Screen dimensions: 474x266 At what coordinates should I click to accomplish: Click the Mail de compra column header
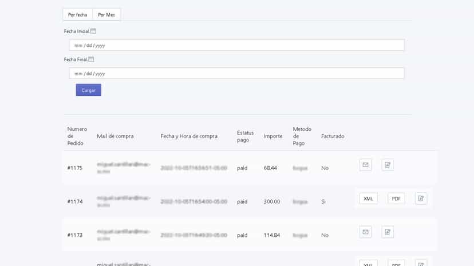pos(115,136)
